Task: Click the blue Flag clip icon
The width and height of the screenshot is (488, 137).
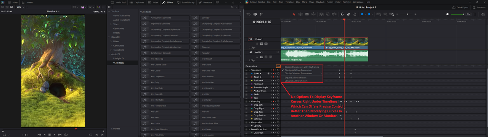Action: pos(362,14)
